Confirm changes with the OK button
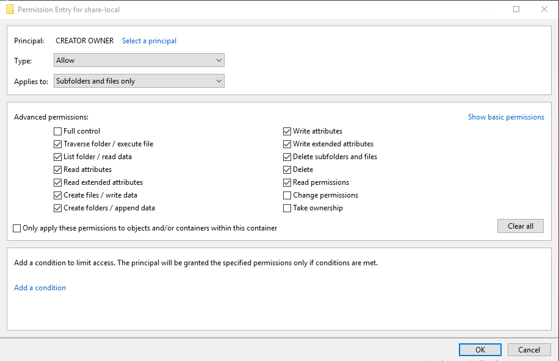The height and width of the screenshot is (361, 559). (480, 349)
